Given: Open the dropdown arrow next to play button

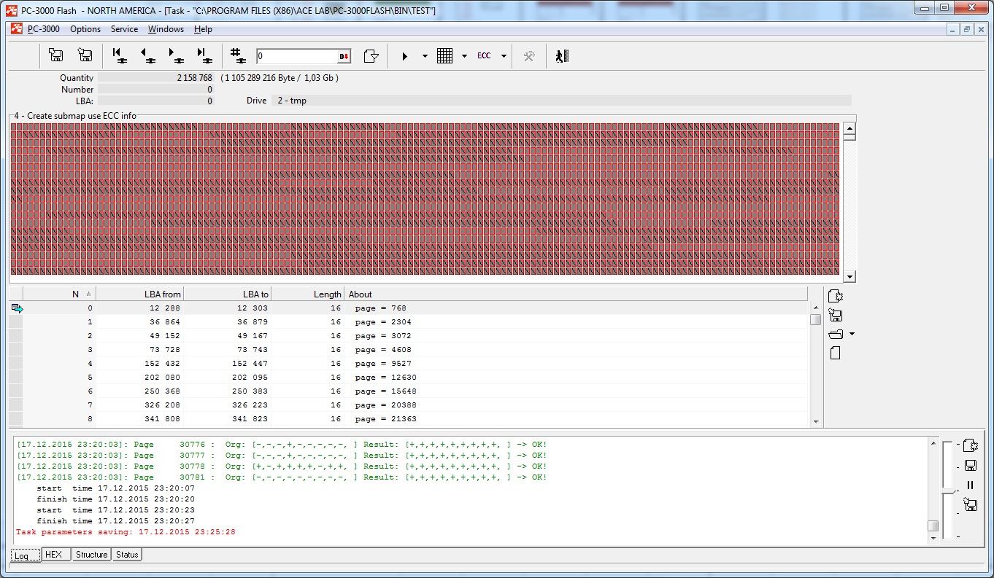Looking at the screenshot, I should point(425,56).
